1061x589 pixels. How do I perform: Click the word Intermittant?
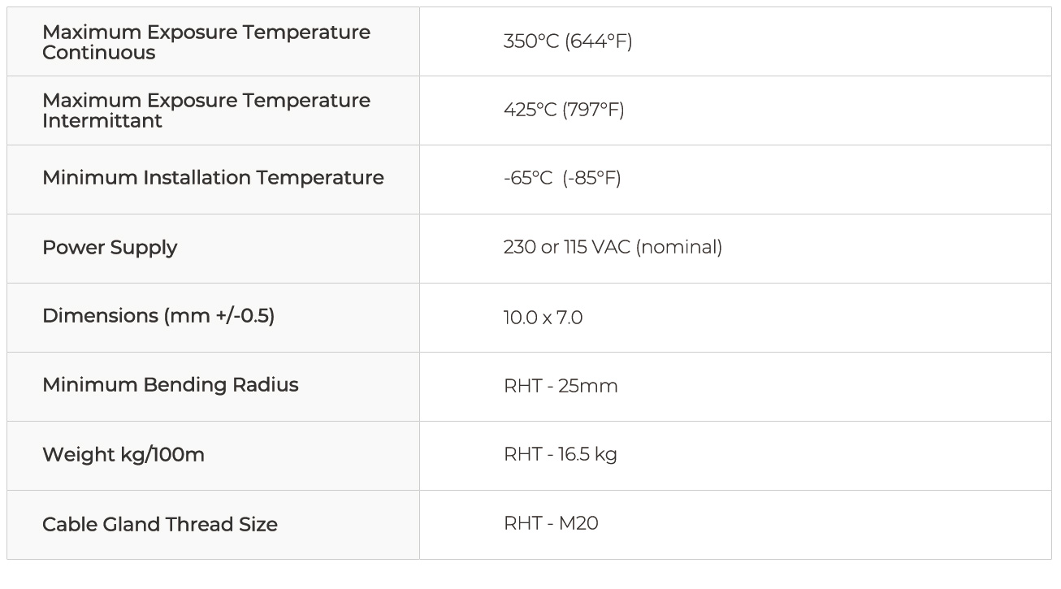[x=102, y=121]
